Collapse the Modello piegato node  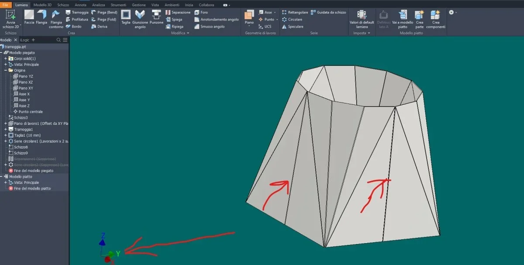(x=1, y=52)
